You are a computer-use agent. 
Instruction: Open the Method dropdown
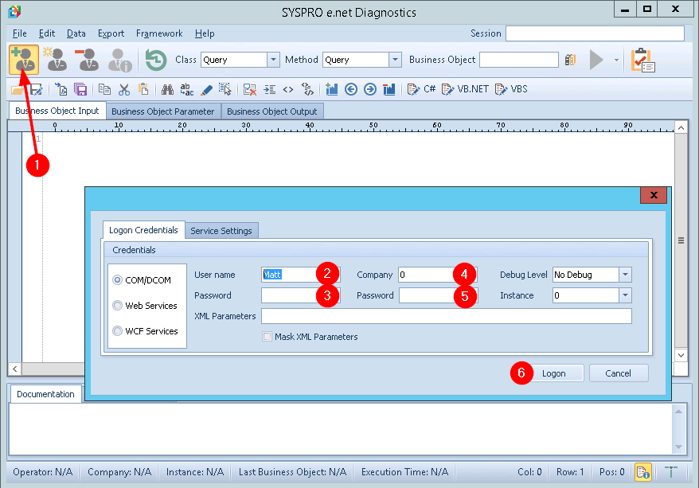coord(395,60)
